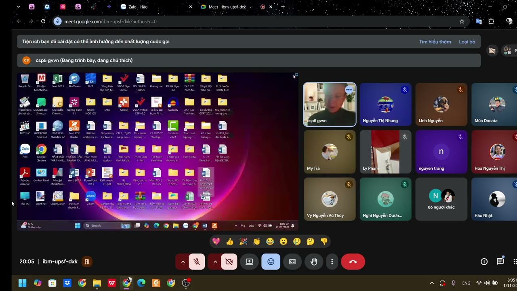Leave the call with red hang-up button
The width and height of the screenshot is (517, 291).
point(353,261)
